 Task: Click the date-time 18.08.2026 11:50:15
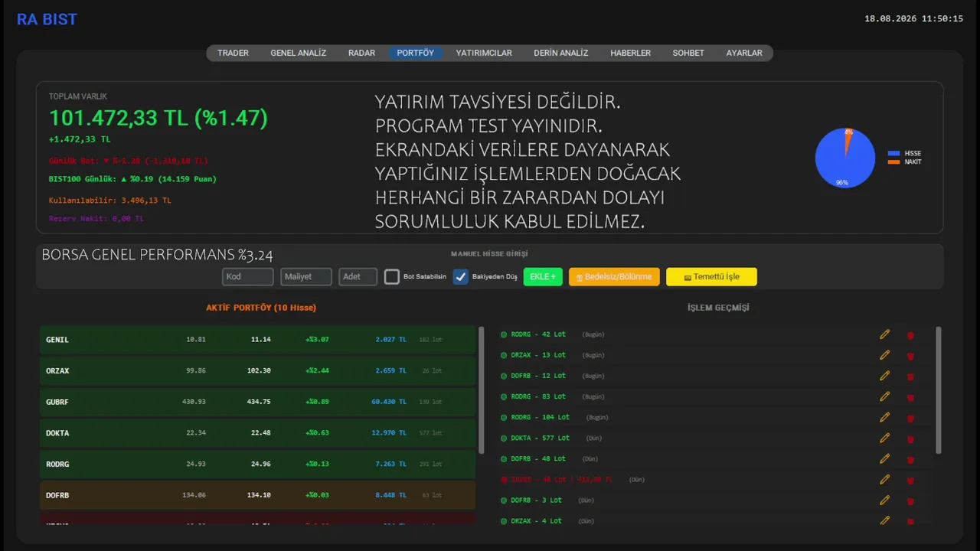[913, 18]
